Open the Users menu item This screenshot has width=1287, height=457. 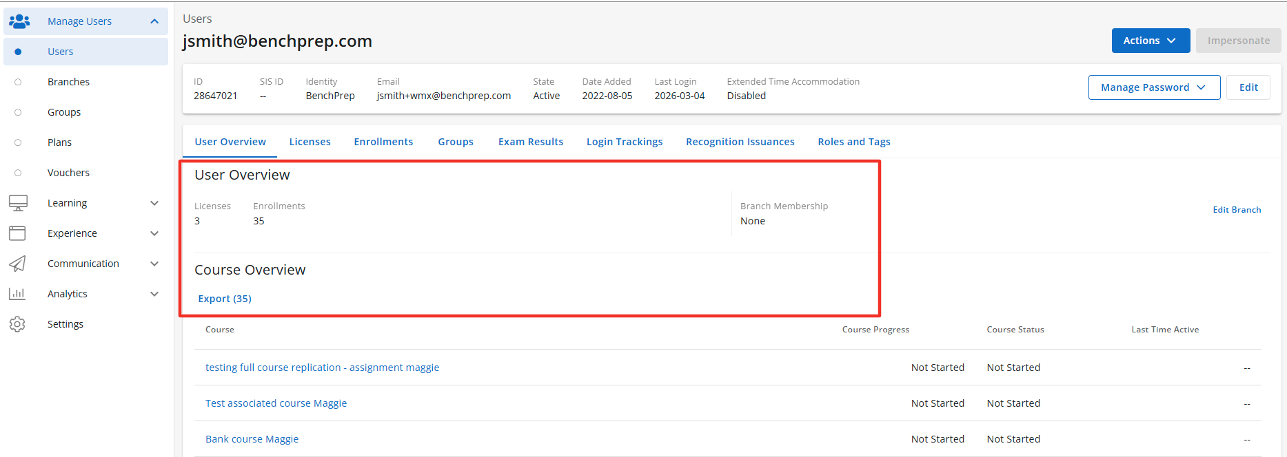(x=86, y=52)
